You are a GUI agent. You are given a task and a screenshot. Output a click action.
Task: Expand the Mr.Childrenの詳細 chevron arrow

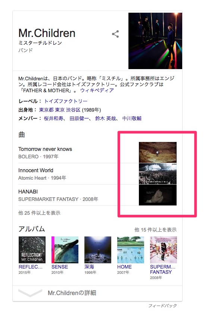[30, 293]
